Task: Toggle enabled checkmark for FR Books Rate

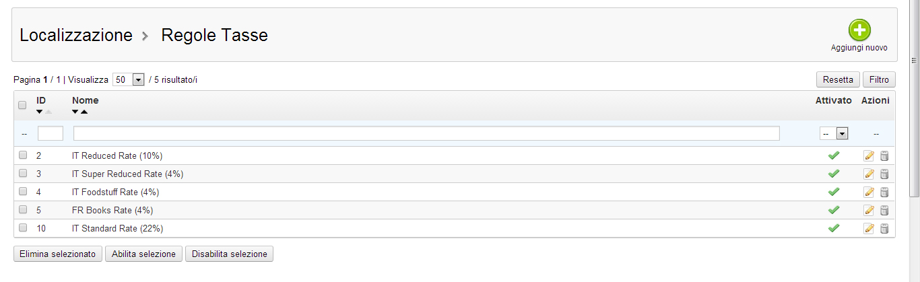Action: coord(833,210)
